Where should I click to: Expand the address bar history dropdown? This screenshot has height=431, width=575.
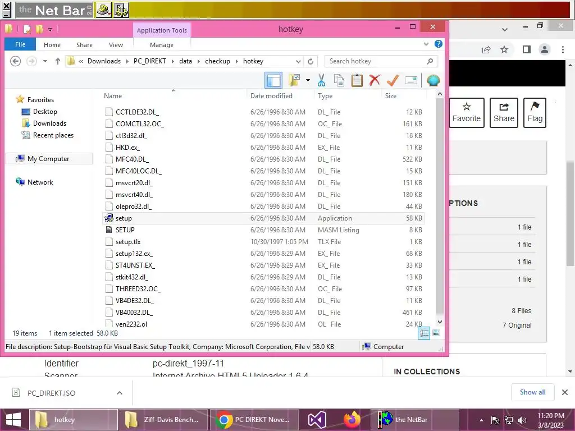coord(299,61)
